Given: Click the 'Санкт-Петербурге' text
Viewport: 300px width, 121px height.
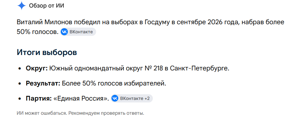Looking at the screenshot, I should [199, 68].
